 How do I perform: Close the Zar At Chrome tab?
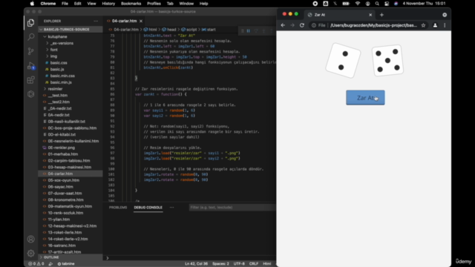coord(370,15)
